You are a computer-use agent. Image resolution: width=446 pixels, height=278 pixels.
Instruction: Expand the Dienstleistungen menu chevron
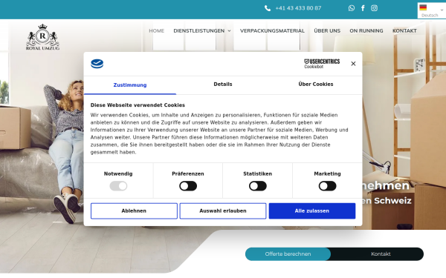[229, 31]
